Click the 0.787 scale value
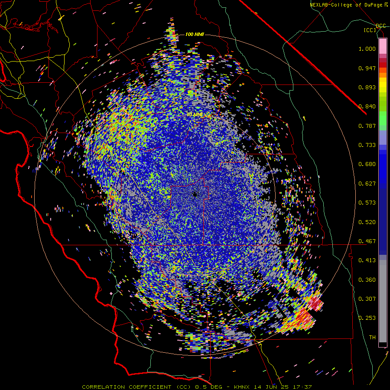390x390 pixels. click(367, 126)
